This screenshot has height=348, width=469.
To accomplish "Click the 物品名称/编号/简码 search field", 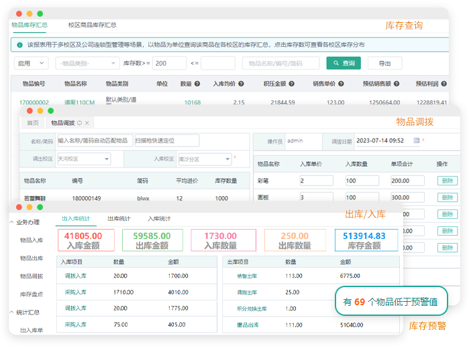I will (x=281, y=64).
